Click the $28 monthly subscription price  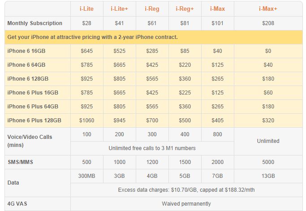(86, 23)
